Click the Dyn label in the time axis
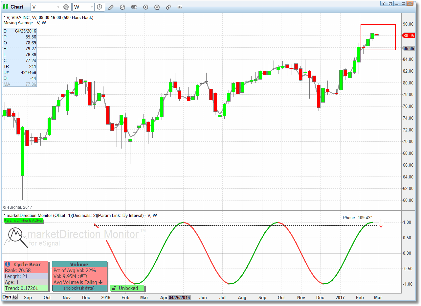The height and width of the screenshot is (306, 421). pos(7,297)
